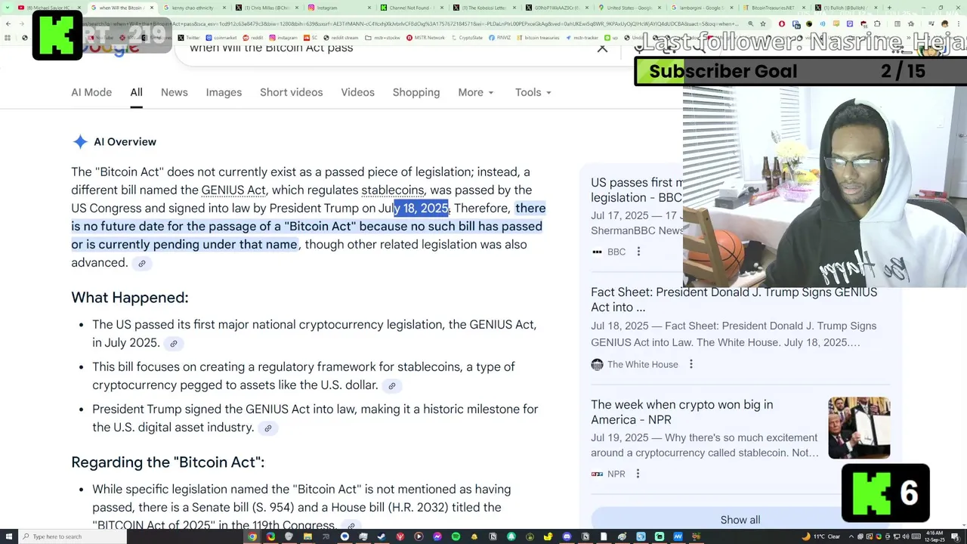
Task: Open citation link icon after 'in July 2025.'
Action: pos(173,343)
